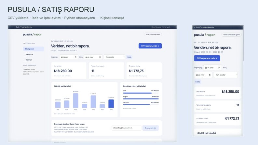The width and height of the screenshot is (258, 145).
Task: Click the 'Dosya Seç' file chooser button
Action: point(117,128)
